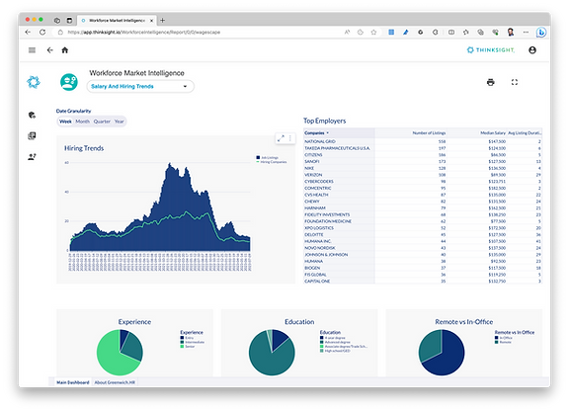The height and width of the screenshot is (412, 569).
Task: Sort by Companies column dropdown arrow
Action: (x=327, y=132)
